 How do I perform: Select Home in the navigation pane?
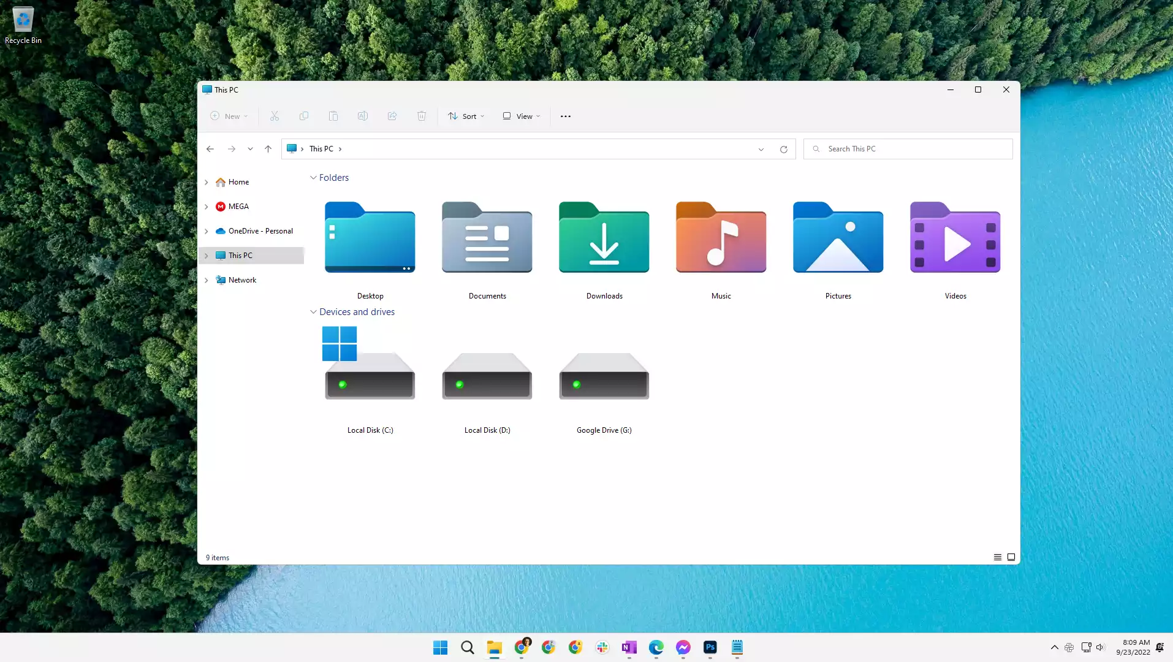click(x=238, y=182)
